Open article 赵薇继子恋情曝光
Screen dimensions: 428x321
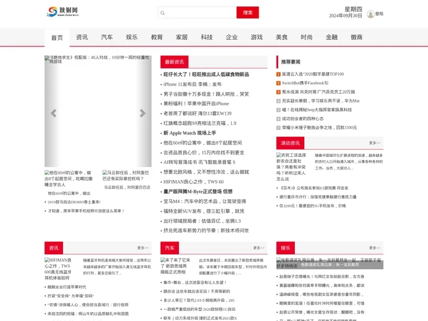point(322,276)
